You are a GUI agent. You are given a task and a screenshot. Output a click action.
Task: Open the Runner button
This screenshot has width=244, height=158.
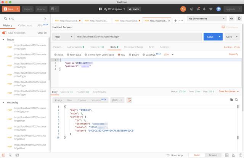[x=41, y=9]
